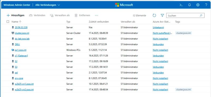Toggle the select-all checkbox in header
Screen dimensions: 211x97
tap(8, 22)
